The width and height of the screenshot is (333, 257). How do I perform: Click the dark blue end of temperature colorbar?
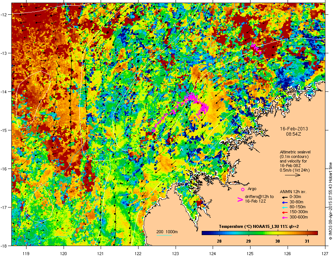[x=204, y=233]
